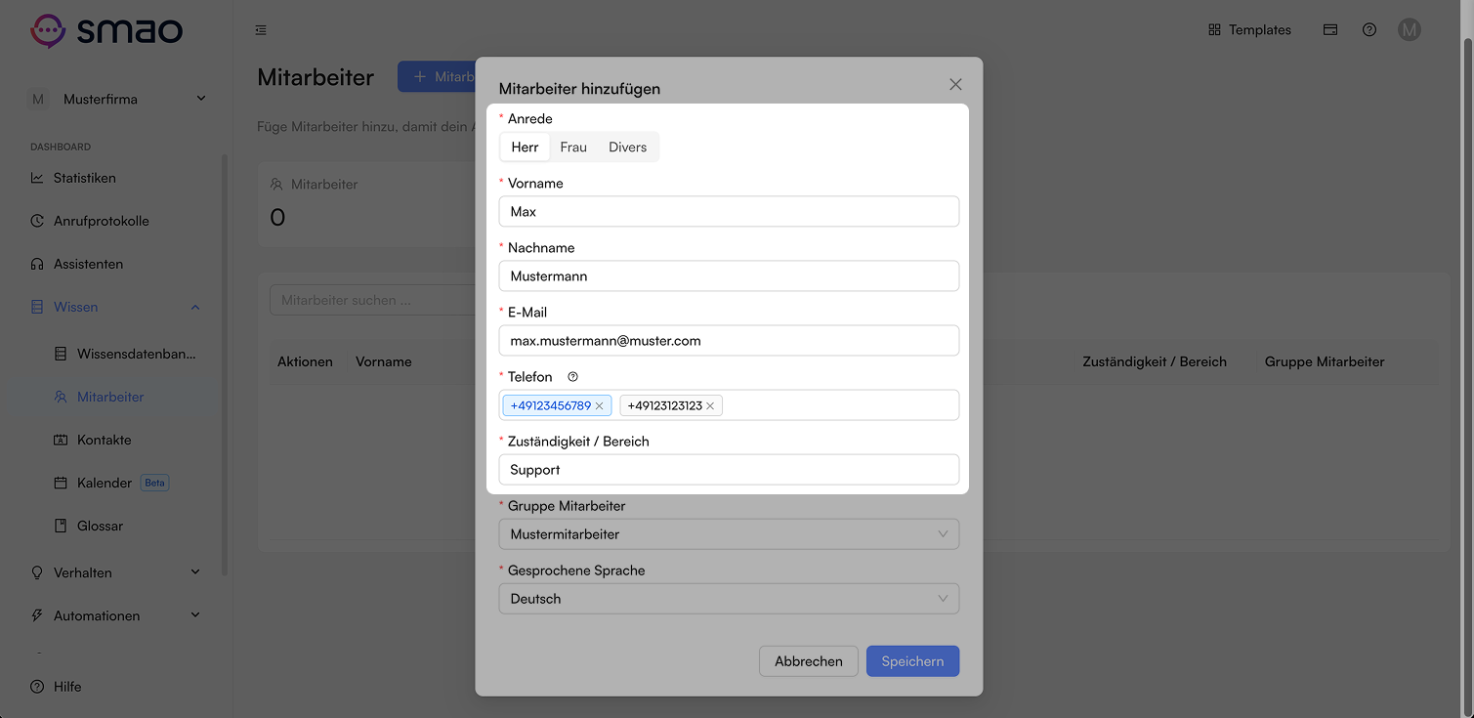Click the Assistenten headset icon
The image size is (1474, 718).
37,264
